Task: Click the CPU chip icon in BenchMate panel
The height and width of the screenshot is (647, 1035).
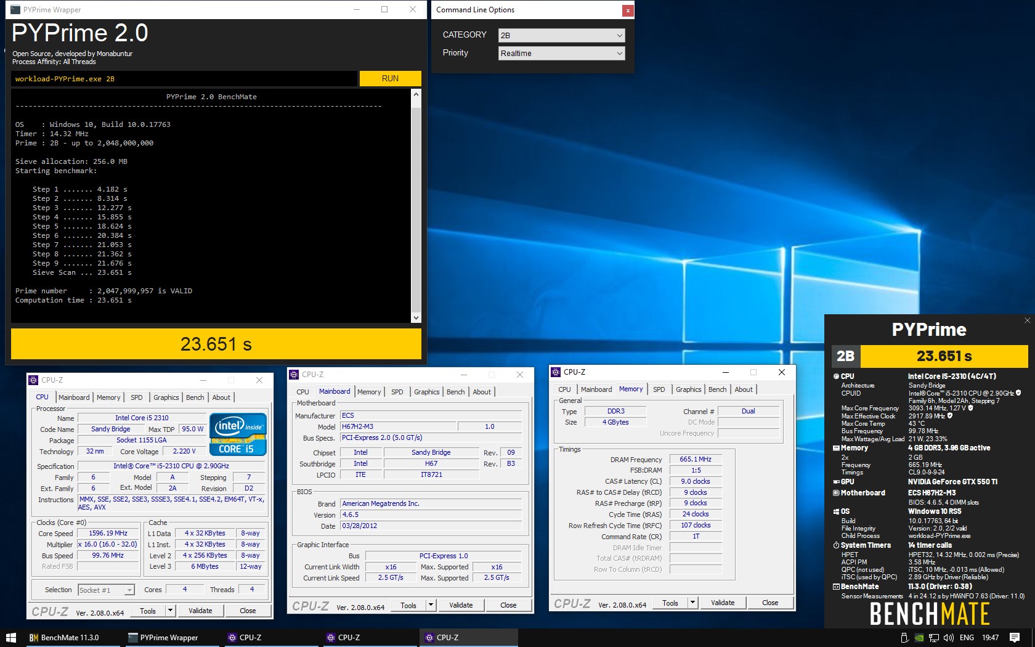Action: [x=836, y=376]
